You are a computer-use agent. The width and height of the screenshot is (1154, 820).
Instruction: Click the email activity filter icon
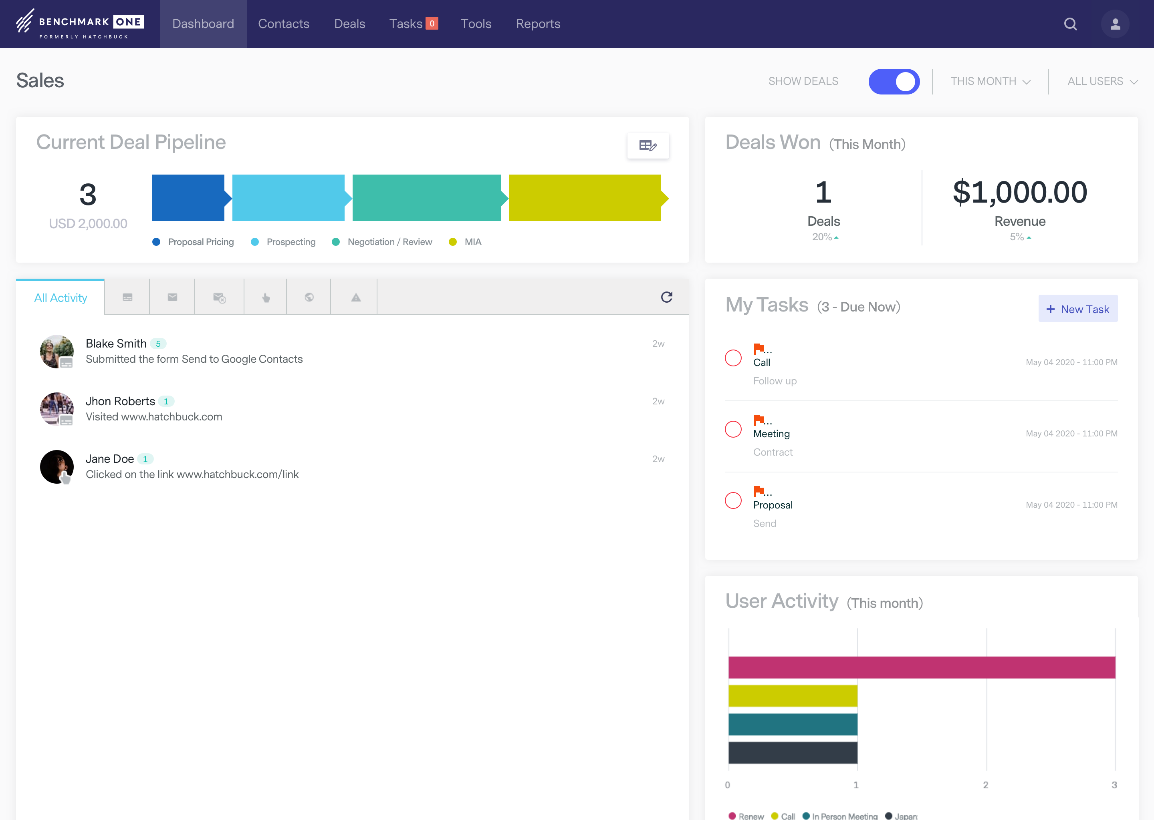pos(174,297)
